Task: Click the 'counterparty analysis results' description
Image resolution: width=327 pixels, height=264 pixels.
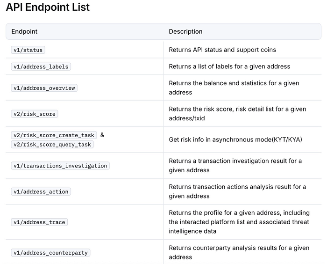Action: point(239,252)
